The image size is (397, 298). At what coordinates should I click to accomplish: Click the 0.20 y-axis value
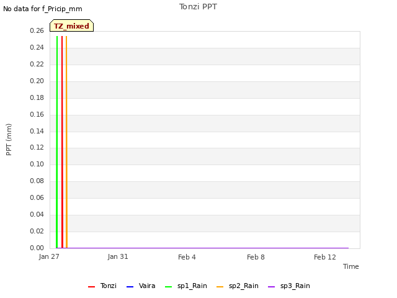click(37, 81)
